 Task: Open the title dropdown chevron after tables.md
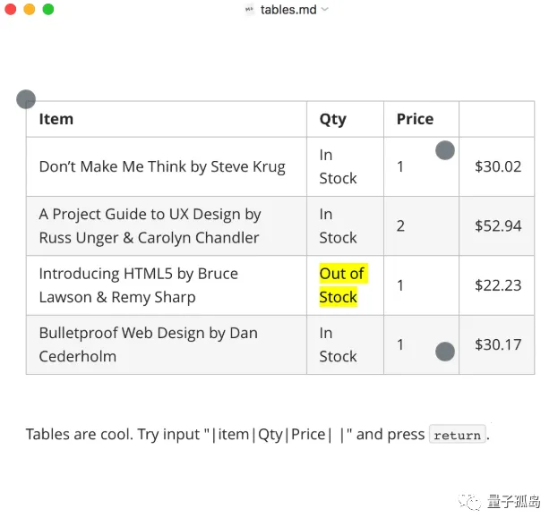tap(324, 10)
